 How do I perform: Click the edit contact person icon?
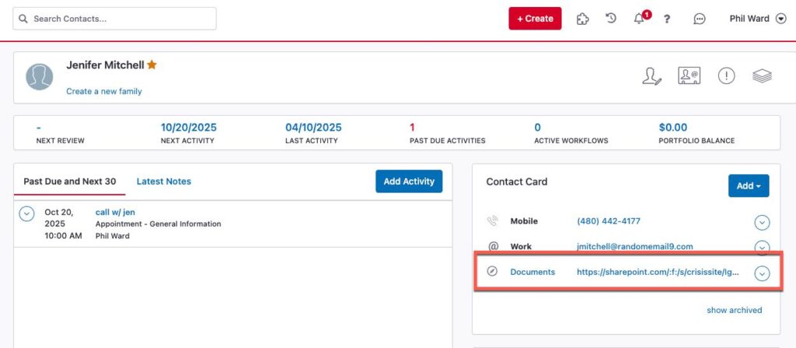(x=651, y=76)
